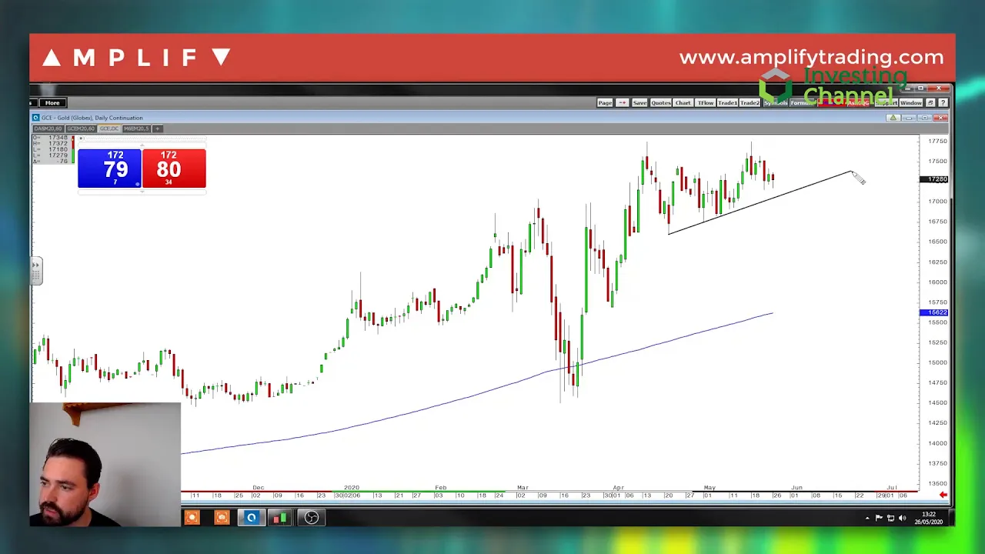This screenshot has height=554, width=985.
Task: Open the Page toolbar button
Action: click(605, 102)
